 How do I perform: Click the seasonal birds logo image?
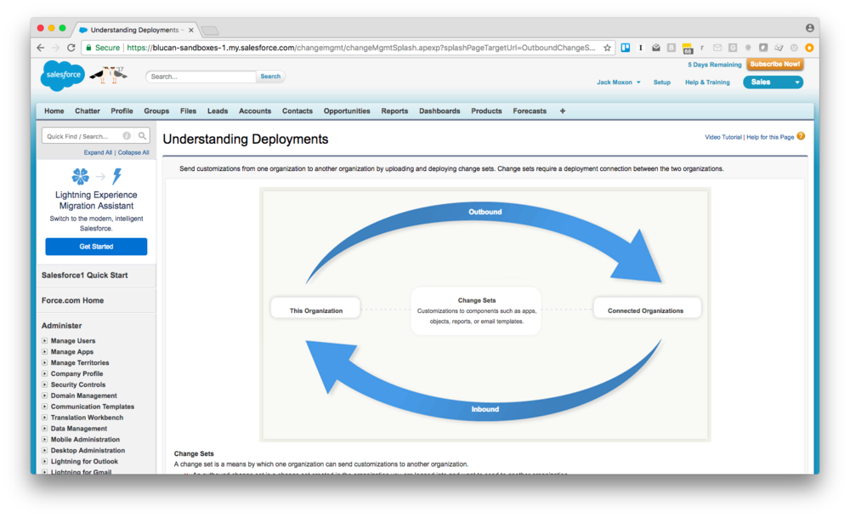(109, 76)
